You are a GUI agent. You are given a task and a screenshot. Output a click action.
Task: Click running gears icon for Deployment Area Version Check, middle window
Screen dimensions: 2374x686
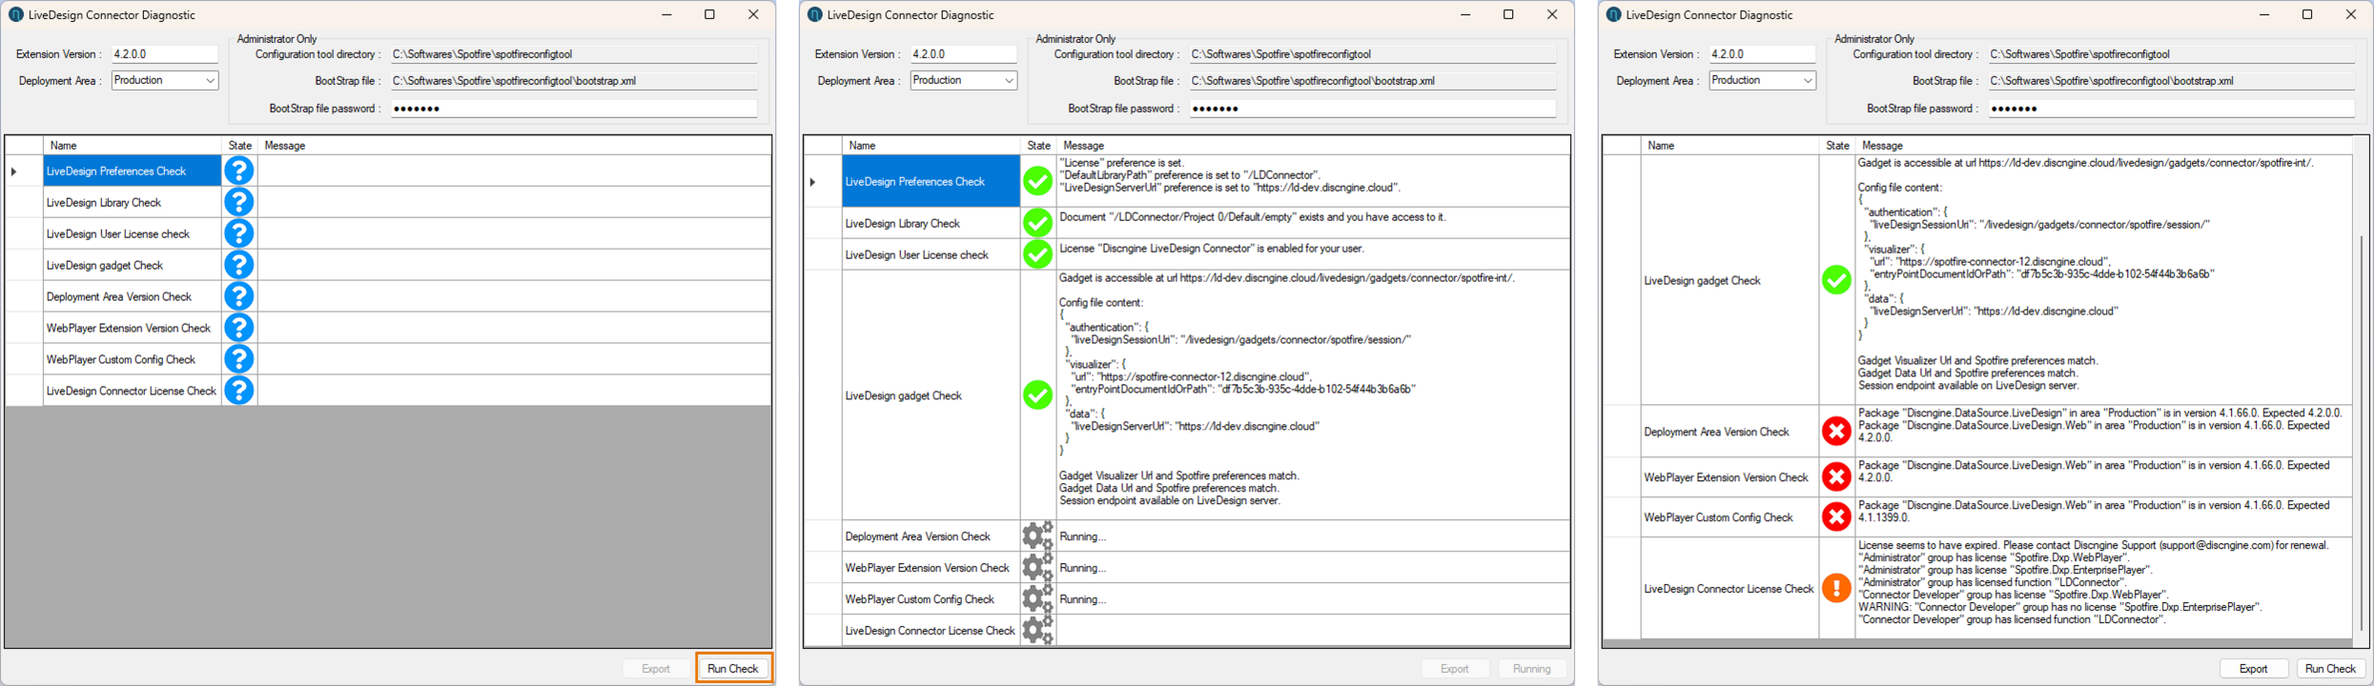click(x=1037, y=536)
